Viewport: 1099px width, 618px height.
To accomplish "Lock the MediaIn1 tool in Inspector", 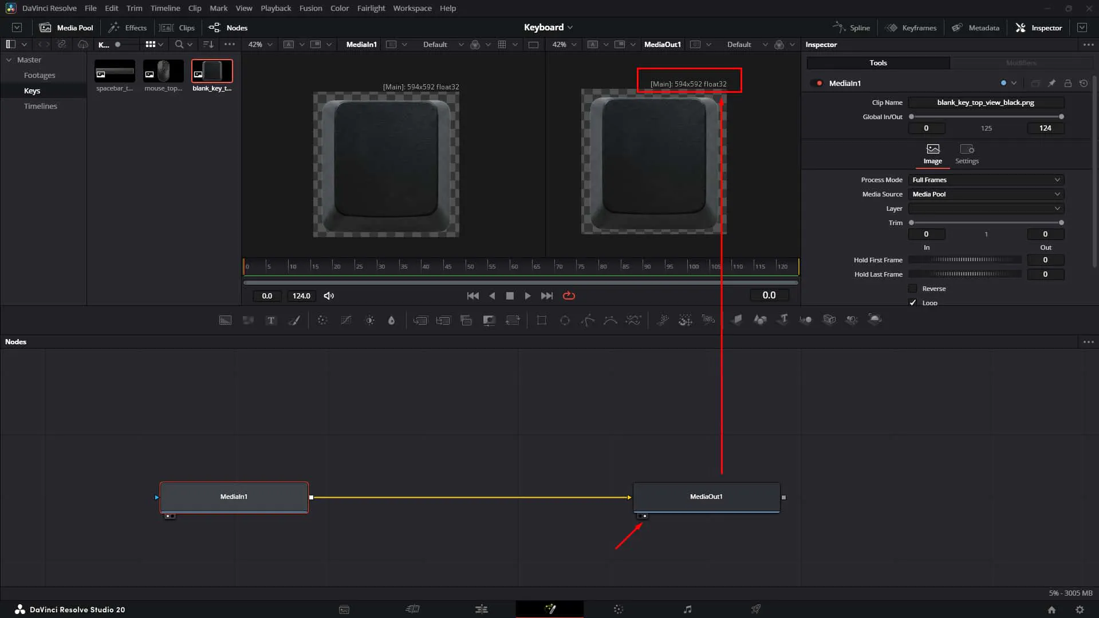I will pos(1068,83).
